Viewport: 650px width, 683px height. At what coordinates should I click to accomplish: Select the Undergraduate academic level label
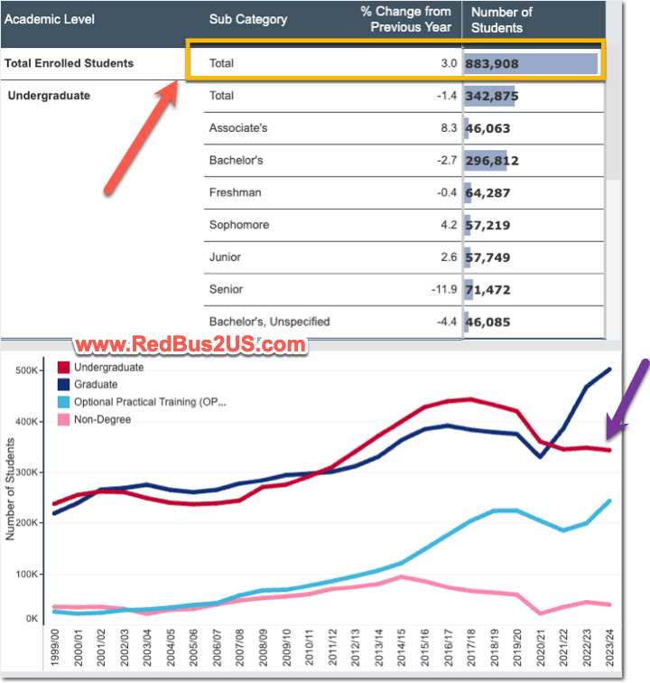point(49,95)
